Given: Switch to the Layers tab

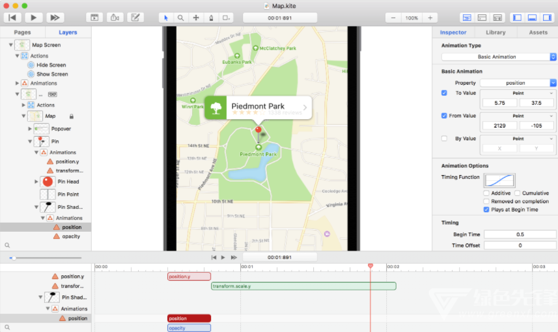Looking at the screenshot, I should 68,33.
